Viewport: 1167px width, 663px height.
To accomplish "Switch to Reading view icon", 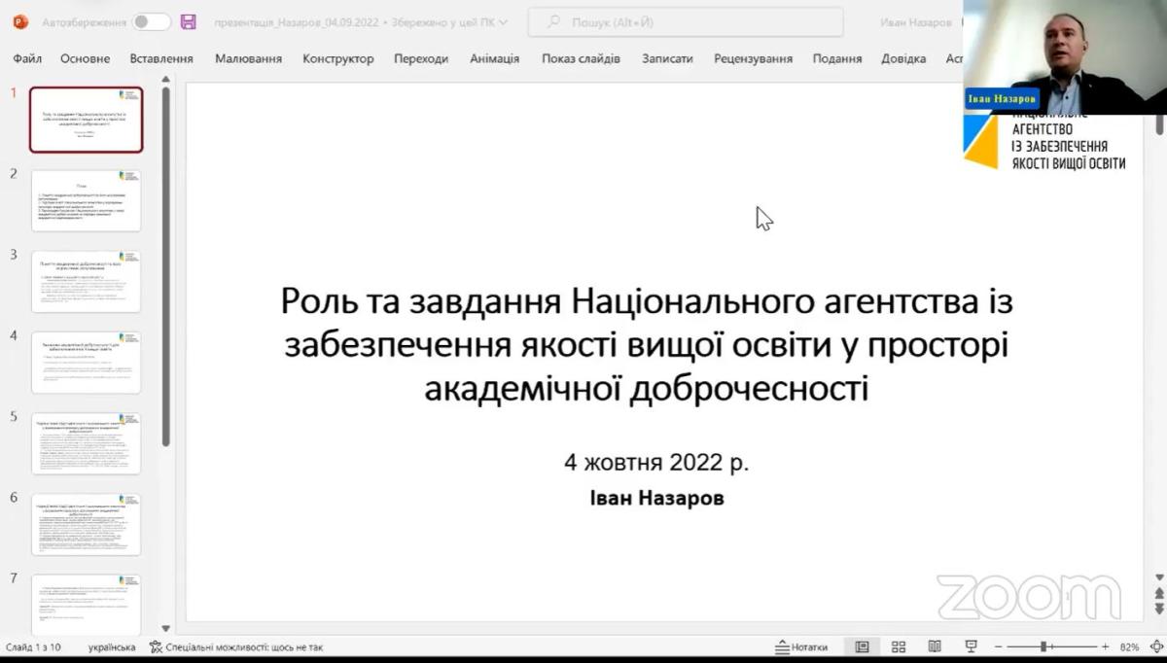I will (935, 646).
